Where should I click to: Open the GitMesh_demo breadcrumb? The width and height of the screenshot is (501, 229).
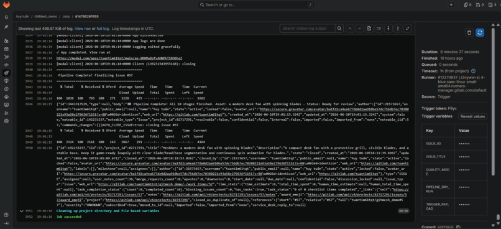pos(45,16)
